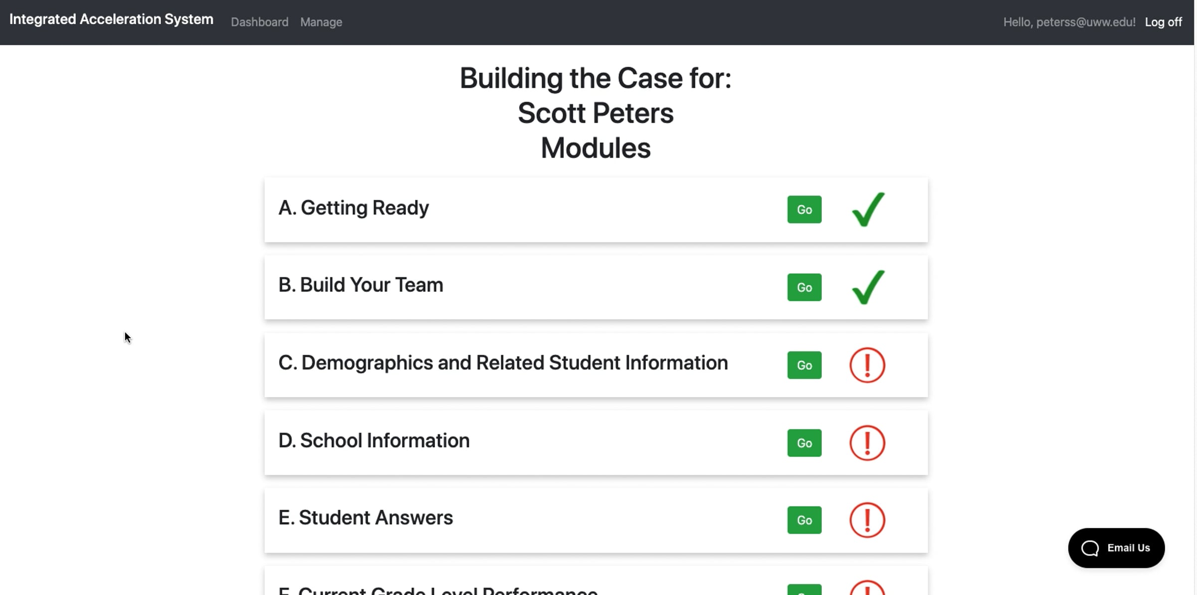Image resolution: width=1197 pixels, height=595 pixels.
Task: Click red warning icon for Student Answers
Action: click(x=867, y=520)
